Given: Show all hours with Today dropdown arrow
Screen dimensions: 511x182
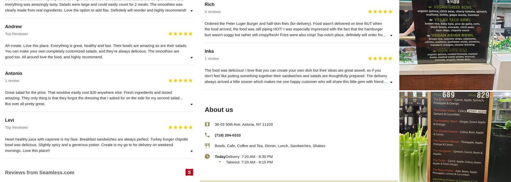Looking at the screenshot, I should (x=220, y=162).
